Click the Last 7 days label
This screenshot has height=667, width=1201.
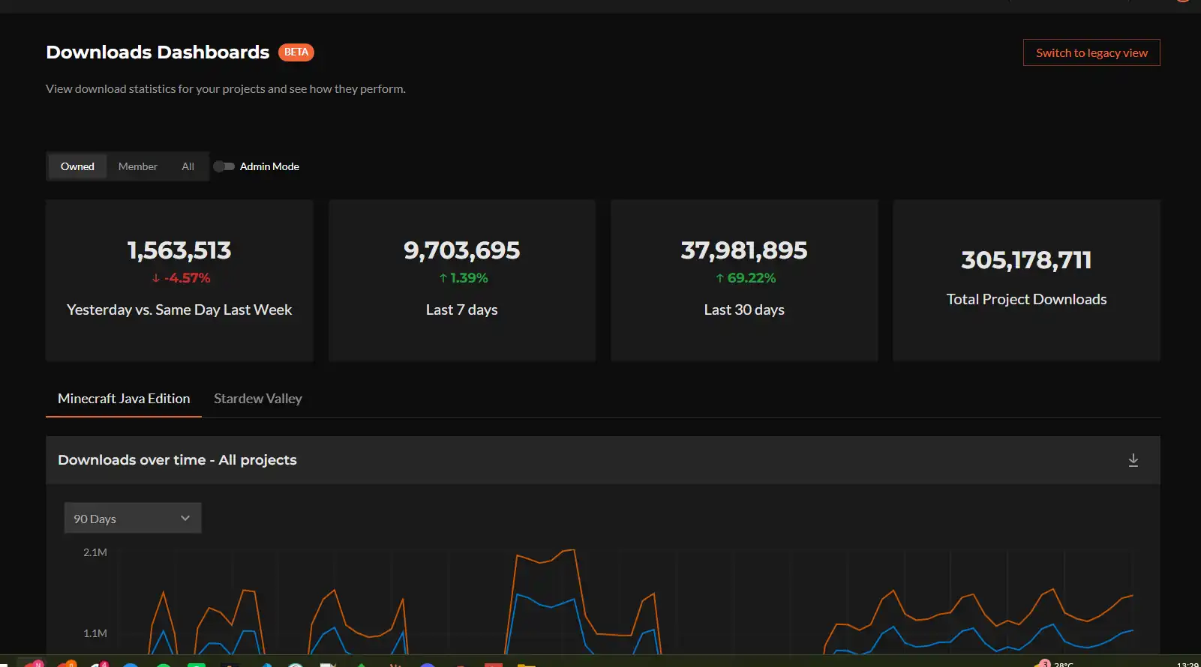coord(462,310)
